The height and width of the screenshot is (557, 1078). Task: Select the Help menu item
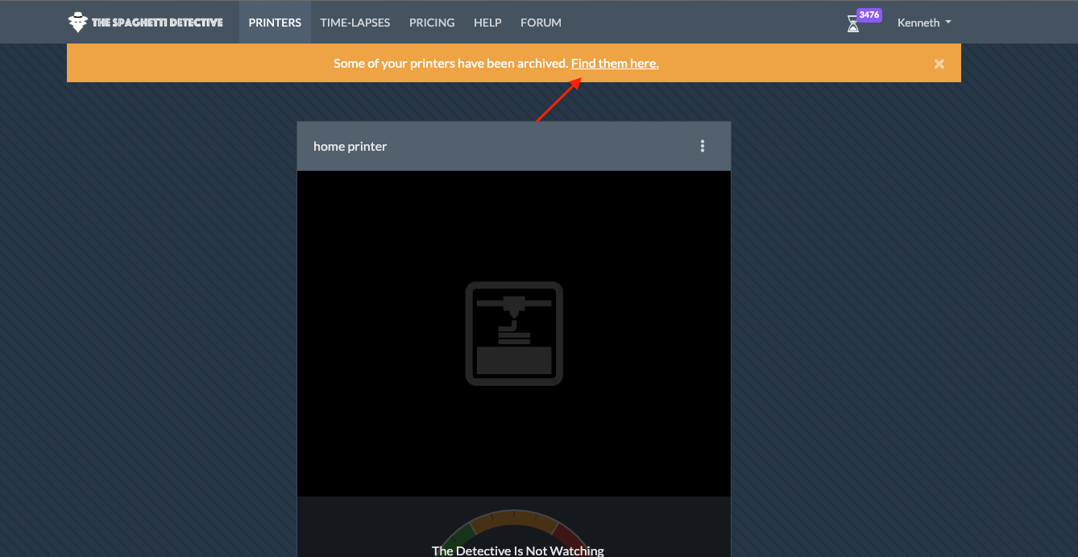click(487, 23)
